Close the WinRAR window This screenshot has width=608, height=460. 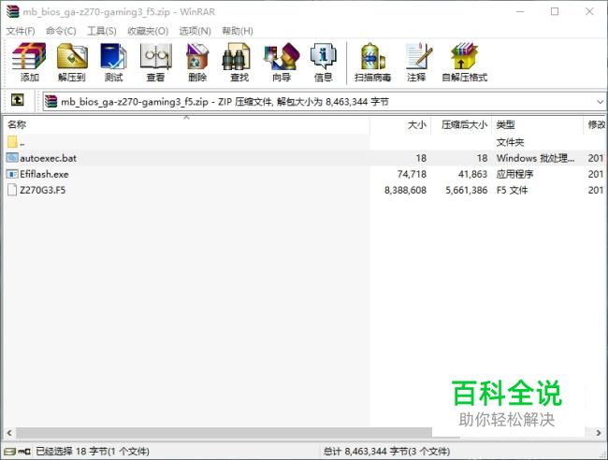(589, 11)
